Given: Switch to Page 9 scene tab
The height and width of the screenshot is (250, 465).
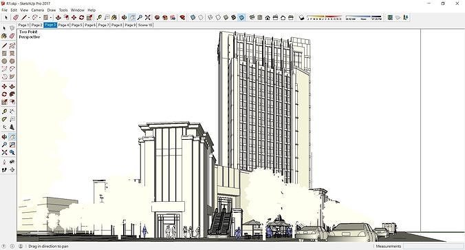Looking at the screenshot, I should click(x=130, y=25).
